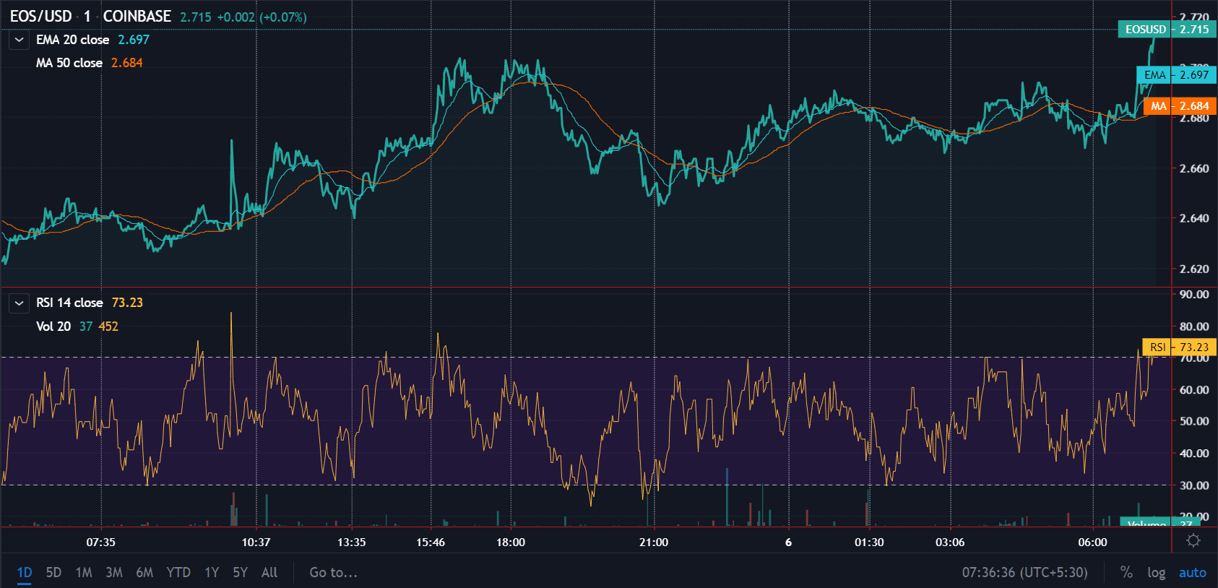Screen dimensions: 1218x588
Task: Open timezone menu showing UTC+5:30
Action: click(x=1024, y=572)
